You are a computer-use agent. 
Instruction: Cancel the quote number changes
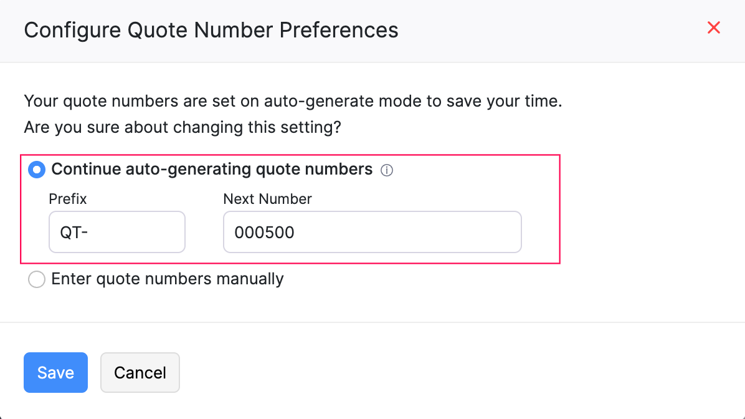140,373
